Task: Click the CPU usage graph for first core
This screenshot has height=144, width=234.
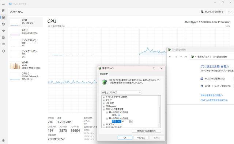Action: coord(71,42)
